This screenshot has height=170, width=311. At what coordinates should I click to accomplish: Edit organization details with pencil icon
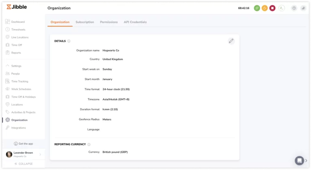pyautogui.click(x=231, y=41)
